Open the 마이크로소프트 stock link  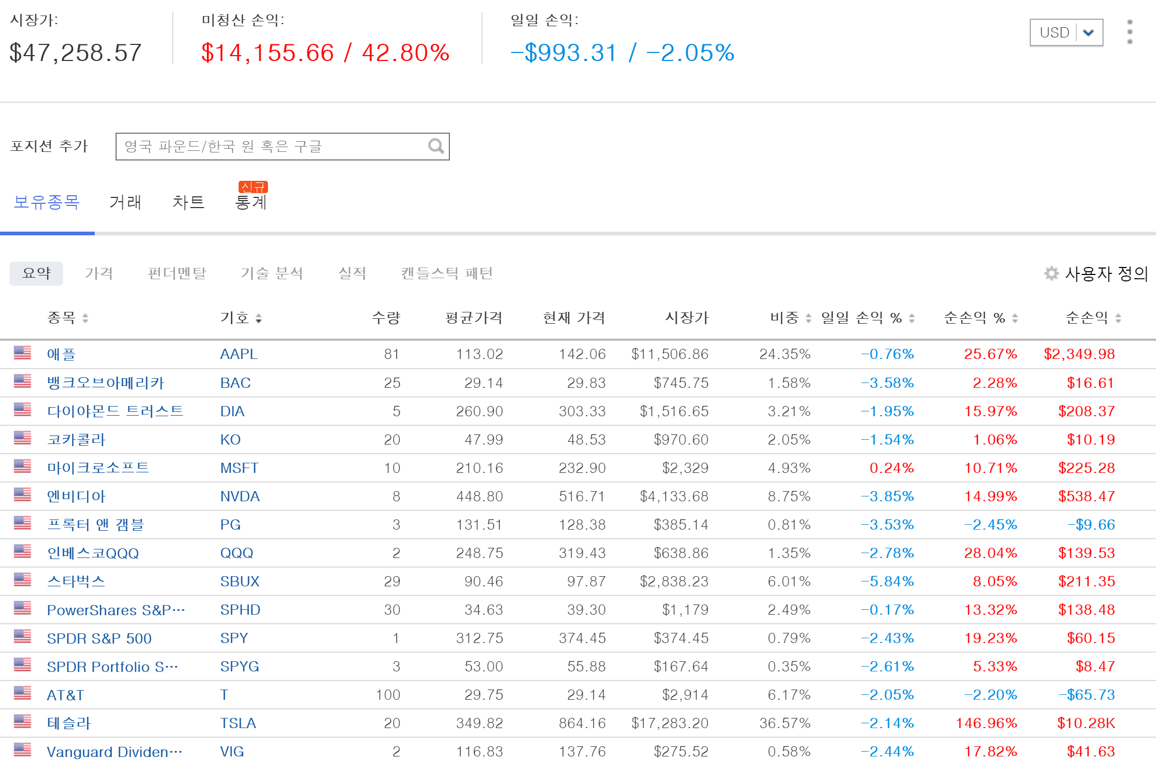pos(98,468)
